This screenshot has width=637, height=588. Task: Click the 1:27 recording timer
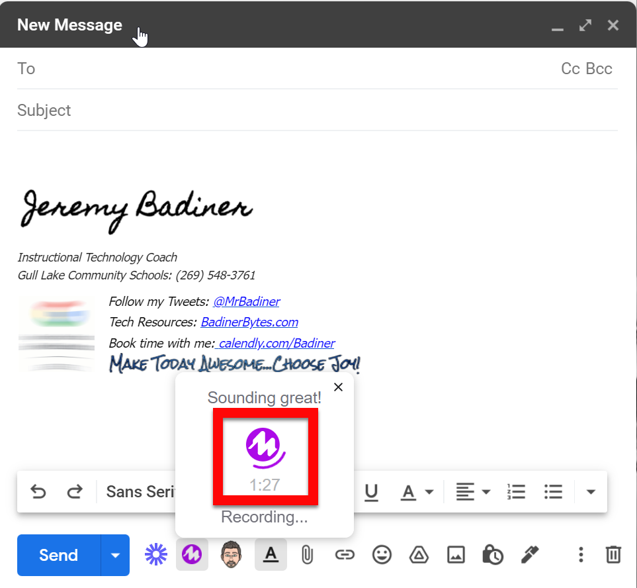point(265,485)
